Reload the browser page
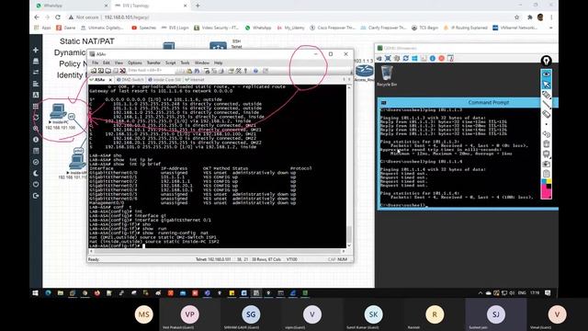This screenshot has width=588, height=331. (58, 17)
